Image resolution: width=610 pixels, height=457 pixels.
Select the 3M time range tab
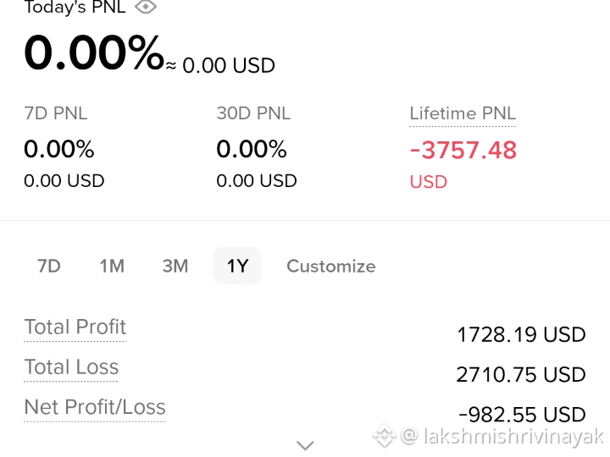(175, 267)
